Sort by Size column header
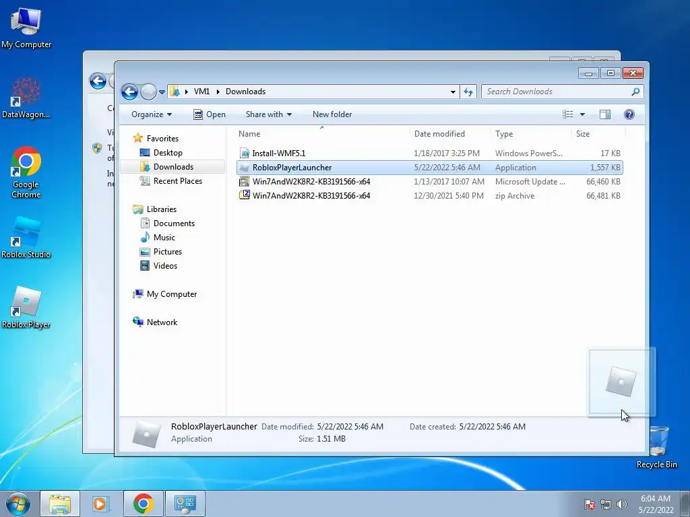 598,134
